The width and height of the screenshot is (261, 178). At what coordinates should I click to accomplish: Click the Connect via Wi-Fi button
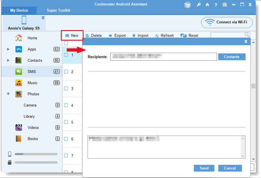tap(227, 22)
